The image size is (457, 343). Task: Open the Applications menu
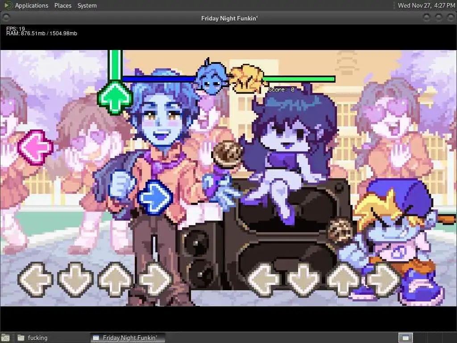coord(32,5)
